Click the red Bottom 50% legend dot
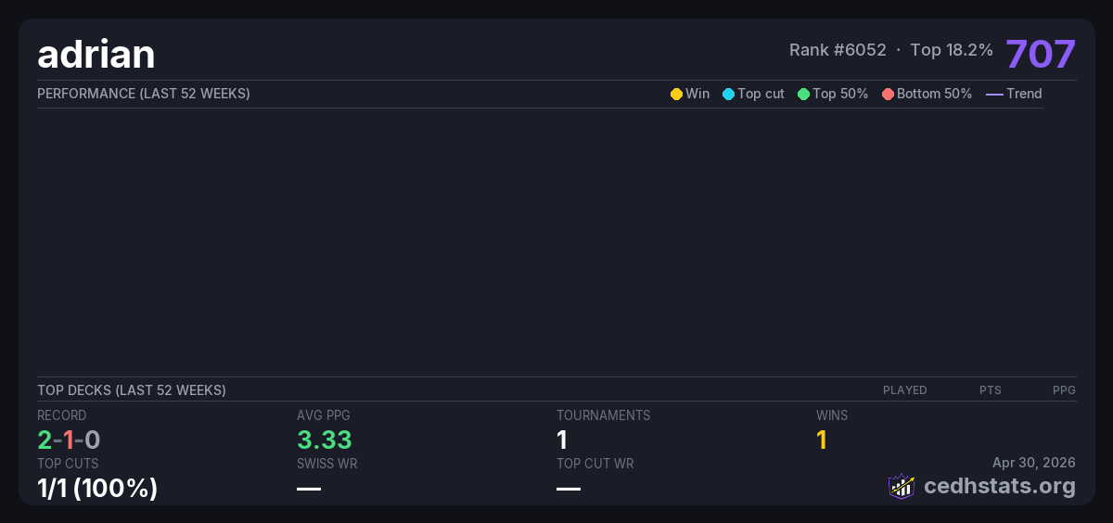 [x=888, y=94]
